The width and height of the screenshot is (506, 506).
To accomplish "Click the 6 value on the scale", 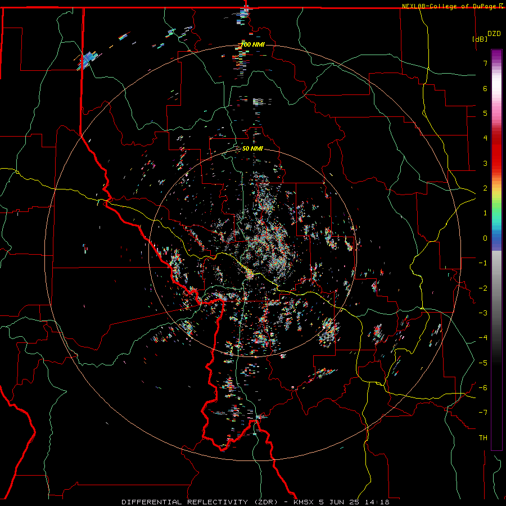I will click(x=485, y=88).
